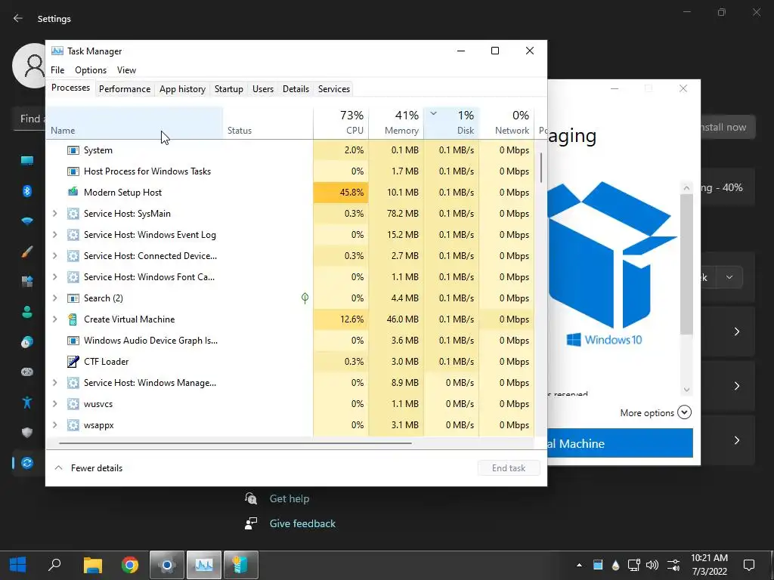Open the notification center icon
Image resolution: width=774 pixels, height=580 pixels.
click(749, 565)
